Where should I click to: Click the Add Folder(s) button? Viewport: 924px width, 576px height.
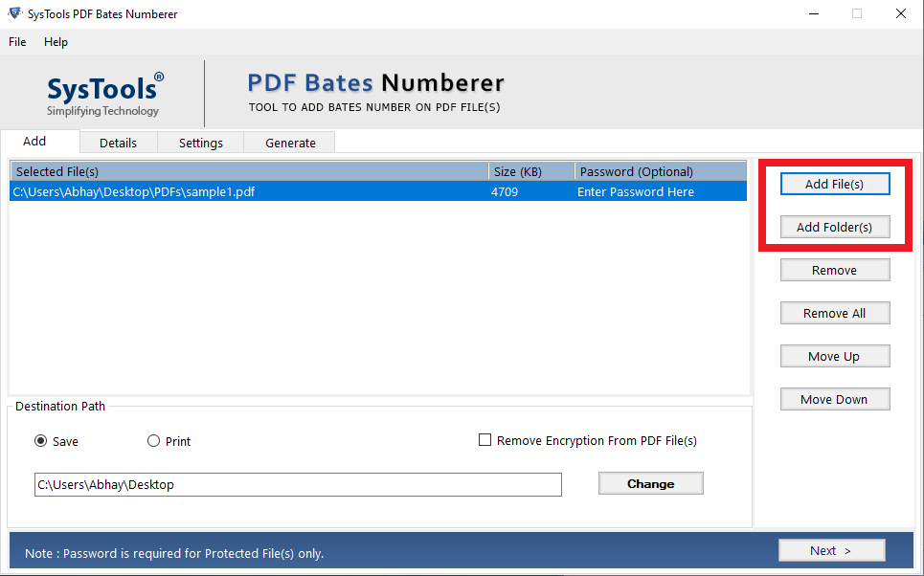pyautogui.click(x=835, y=227)
